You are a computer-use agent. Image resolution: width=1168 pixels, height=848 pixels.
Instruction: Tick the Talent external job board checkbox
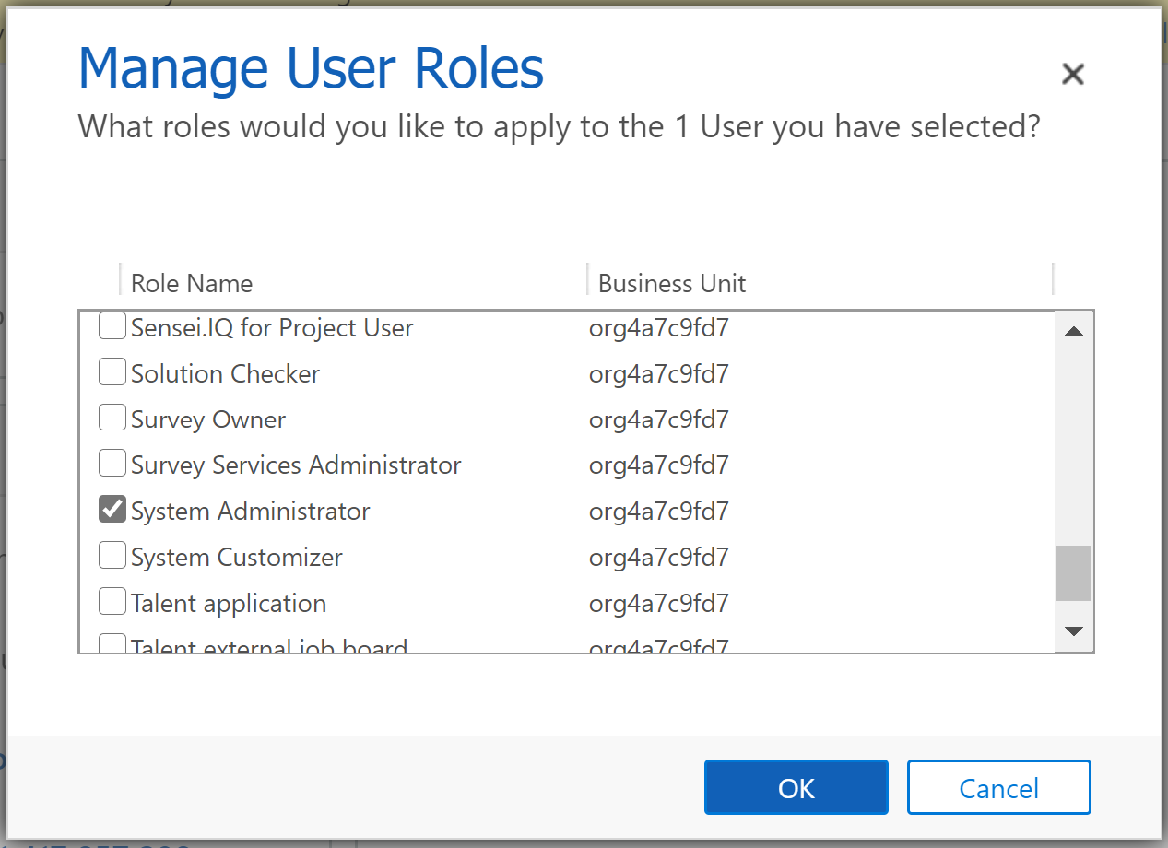coord(112,644)
